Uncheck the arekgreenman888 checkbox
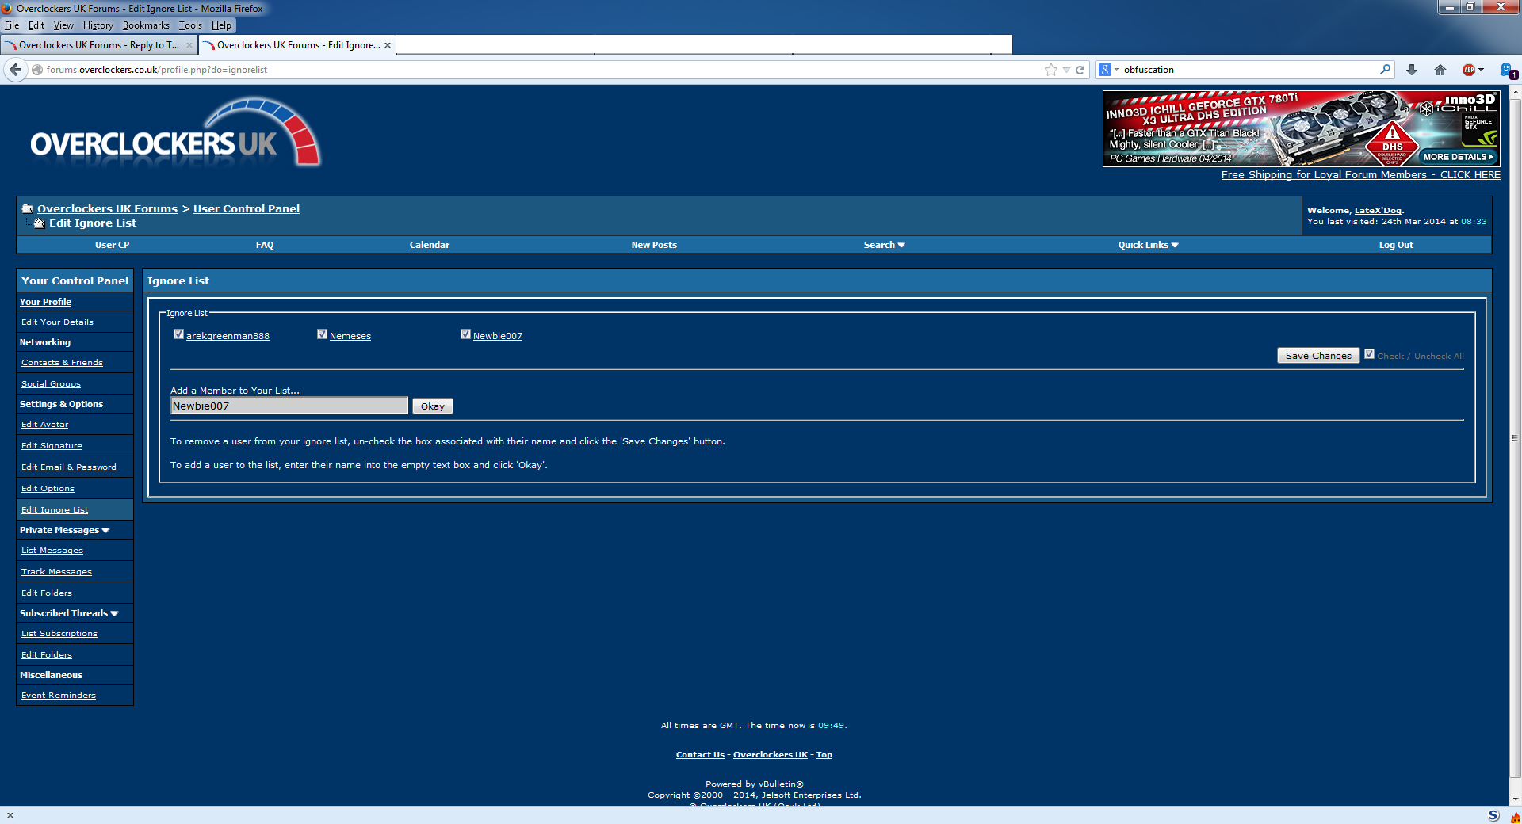Viewport: 1522px width, 824px height. (x=178, y=334)
